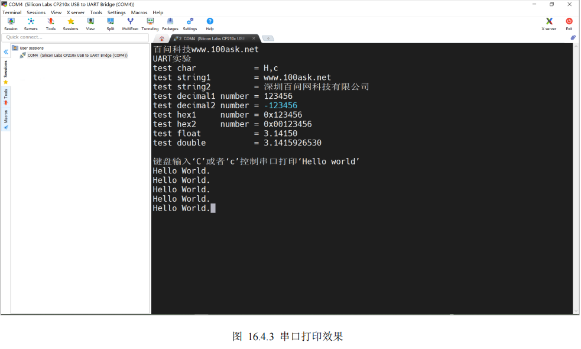Open the Help menu in the menu bar
Image resolution: width=581 pixels, height=349 pixels.
tap(158, 12)
